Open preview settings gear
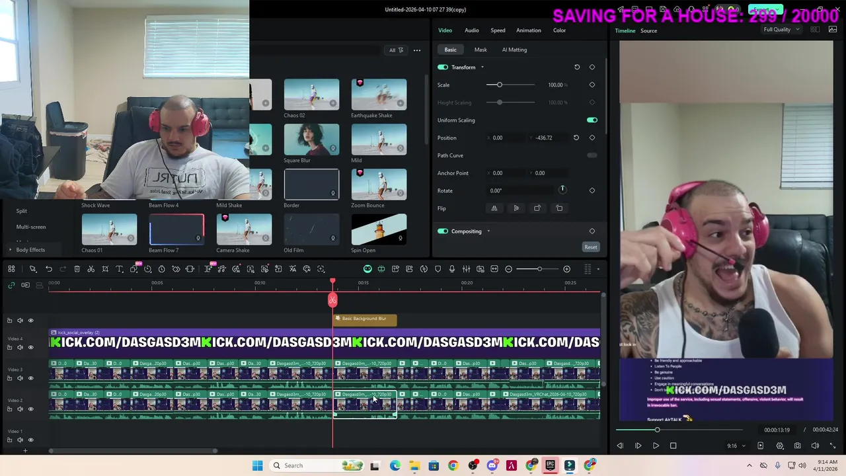 780,446
